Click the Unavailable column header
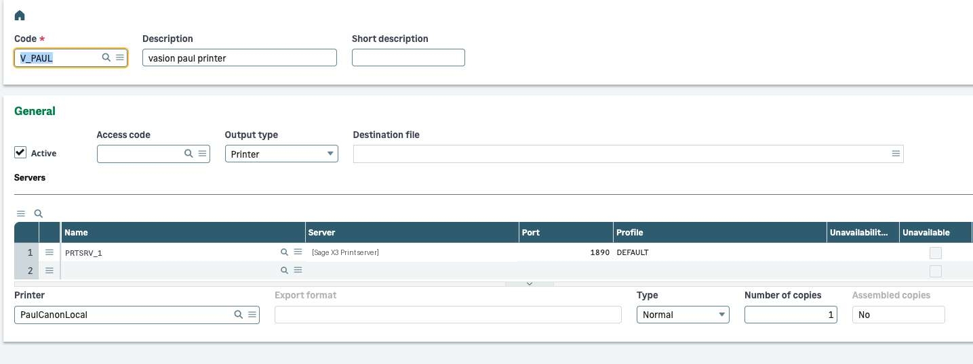 coord(936,233)
